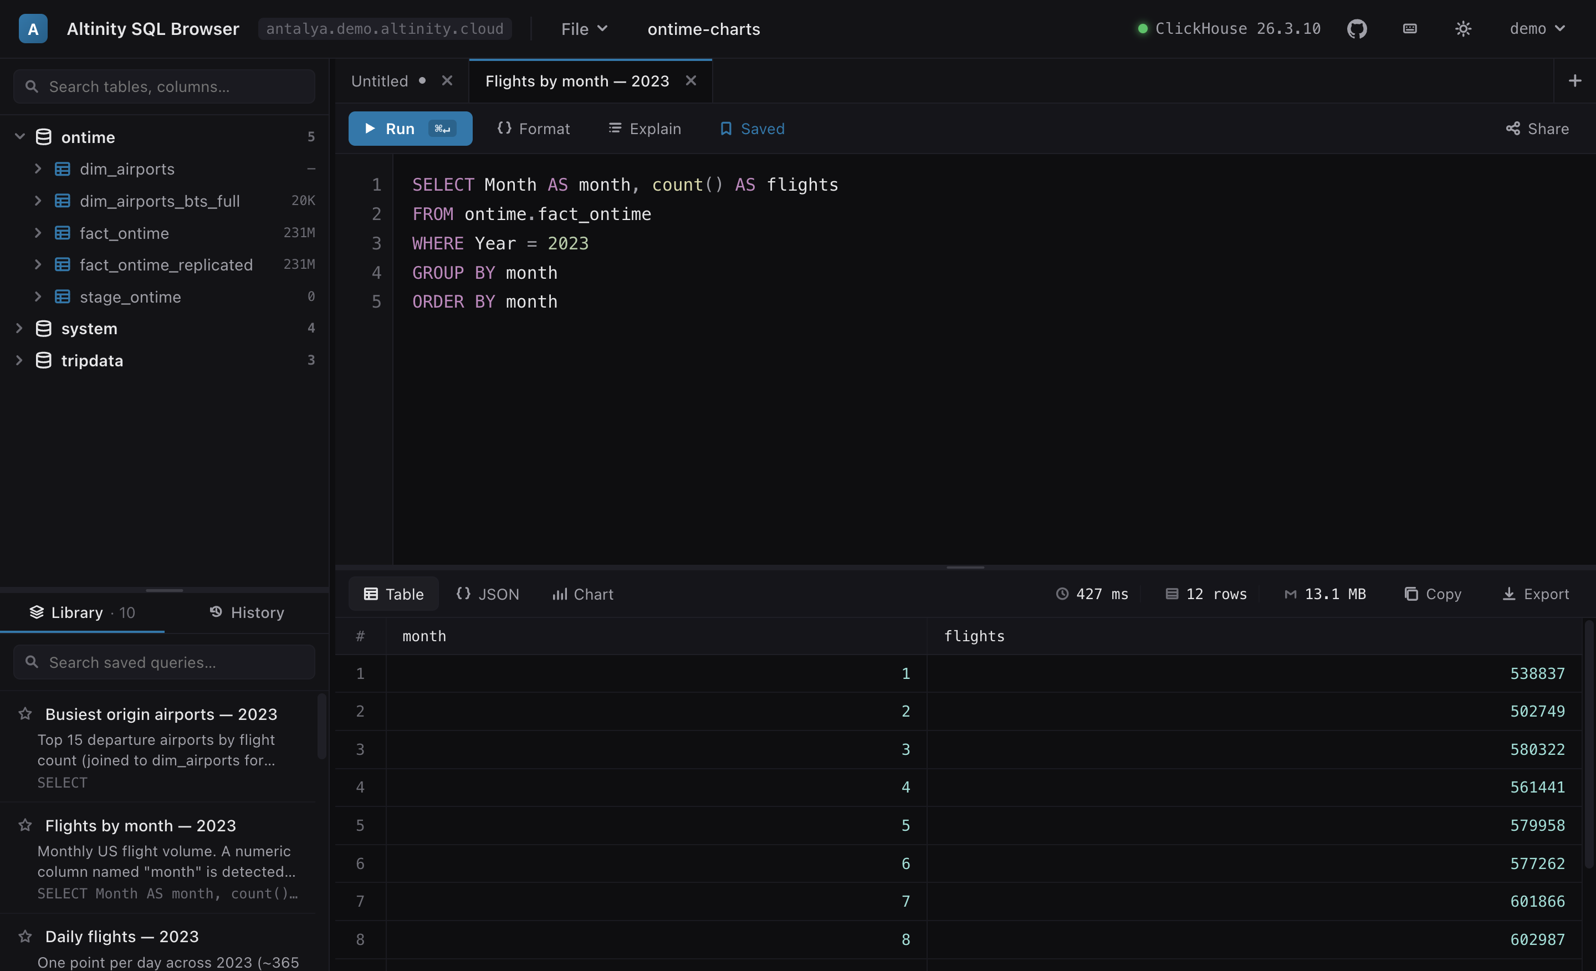
Task: Click the ontime-charts workspace name
Action: [703, 28]
